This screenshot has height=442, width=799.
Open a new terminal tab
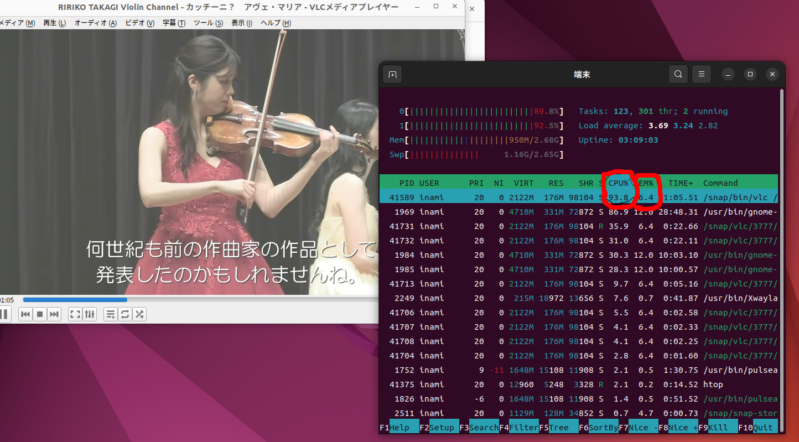click(392, 74)
